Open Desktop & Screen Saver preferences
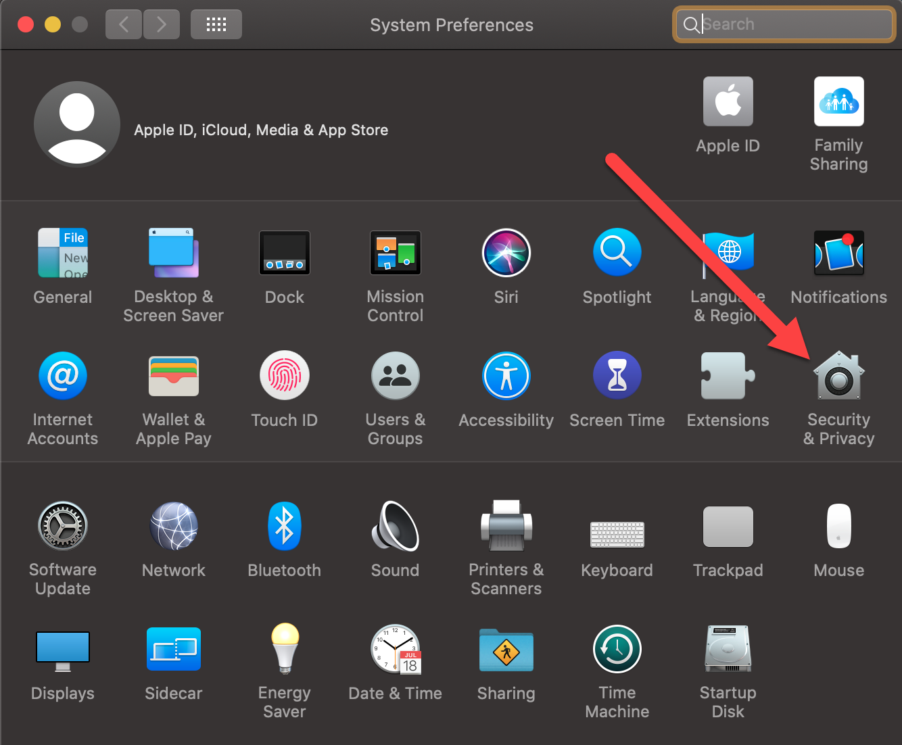 [x=174, y=254]
